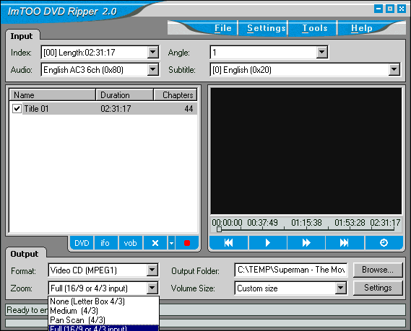This screenshot has width=411, height=331.
Task: Expand the Subtitle dropdown
Action: (x=394, y=70)
